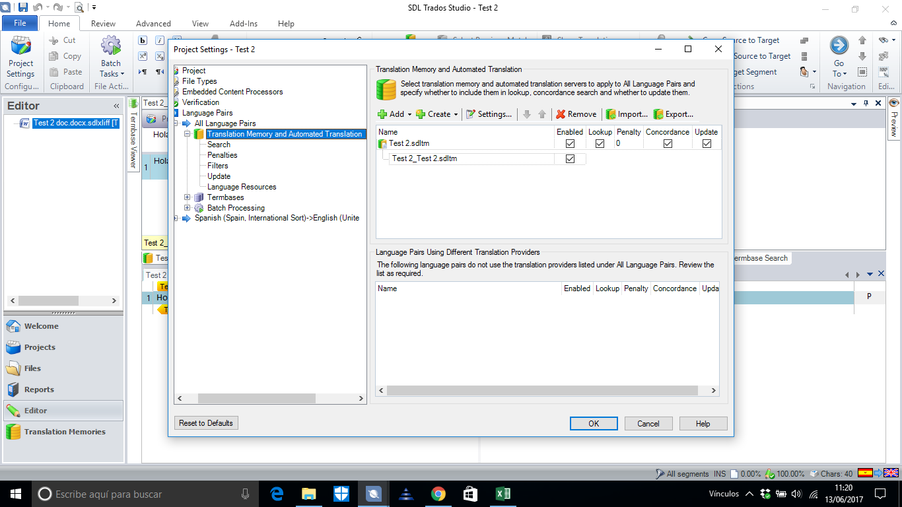Open Microsoft Edge from the taskbar
The width and height of the screenshot is (902, 507).
click(277, 494)
